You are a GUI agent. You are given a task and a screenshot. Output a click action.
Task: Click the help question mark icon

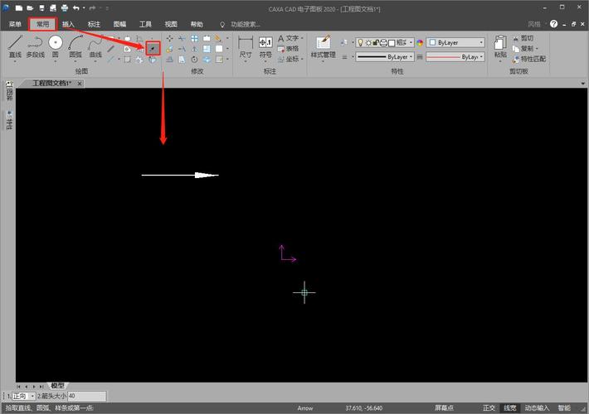(x=553, y=24)
